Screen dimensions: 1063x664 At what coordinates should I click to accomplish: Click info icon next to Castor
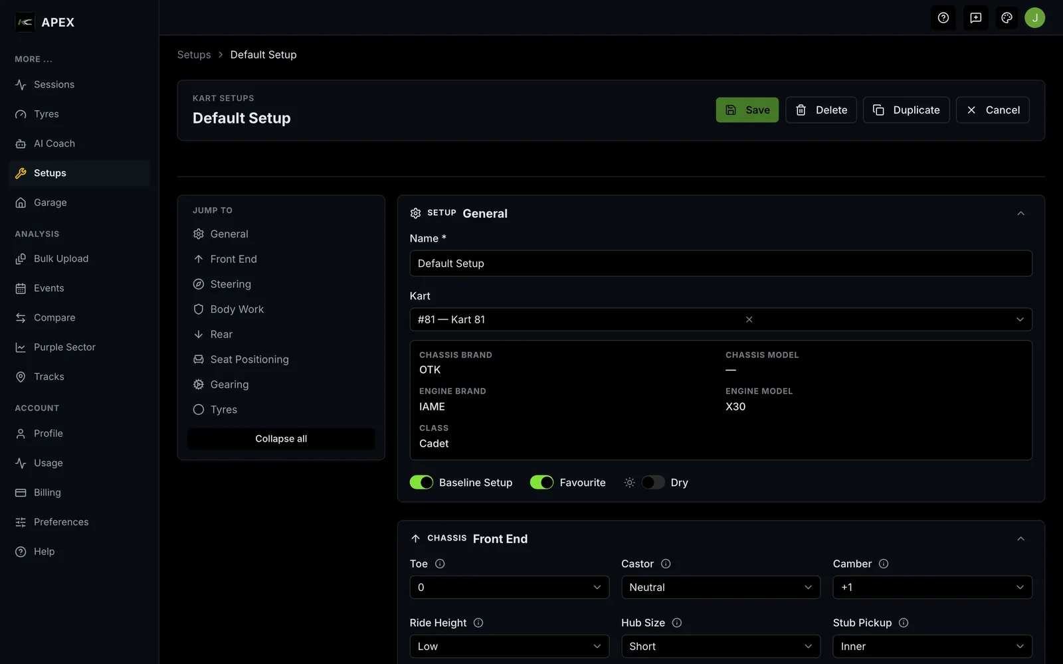point(666,564)
